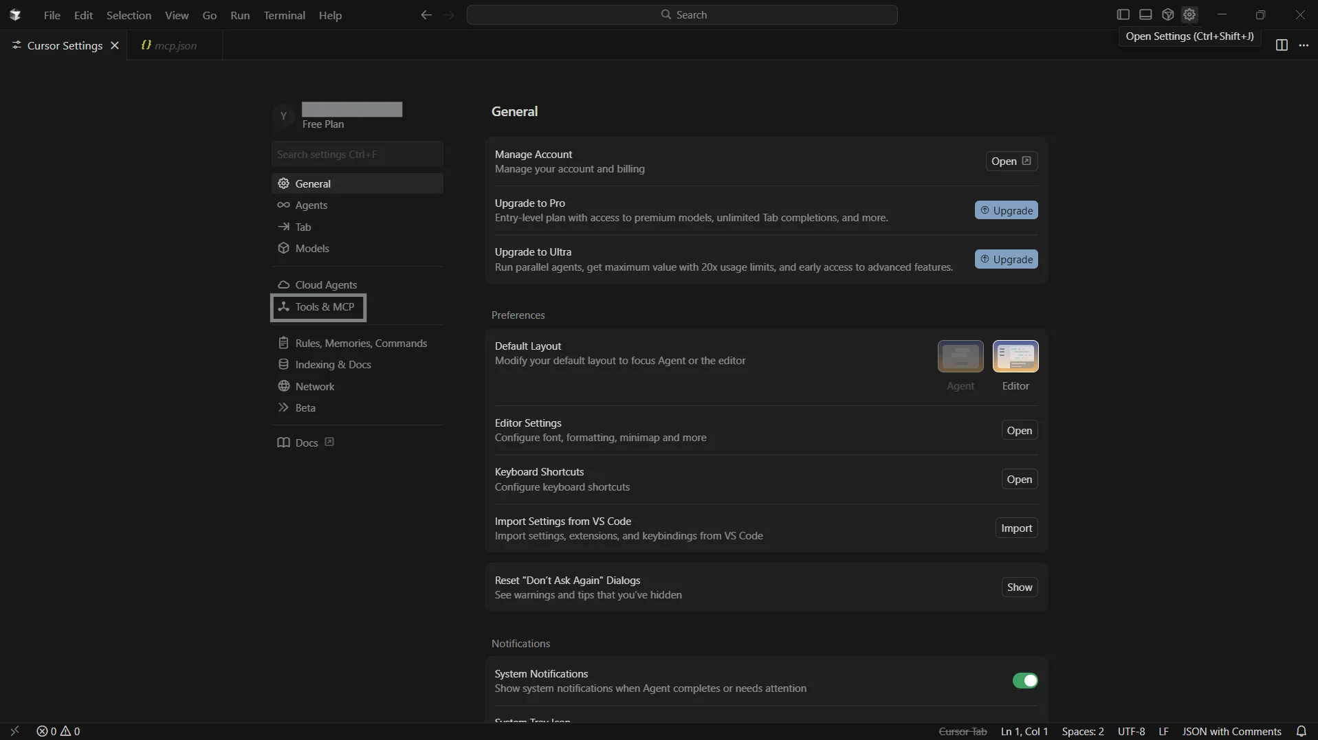
Task: Open the notifications bell in status bar
Action: coord(1301,731)
